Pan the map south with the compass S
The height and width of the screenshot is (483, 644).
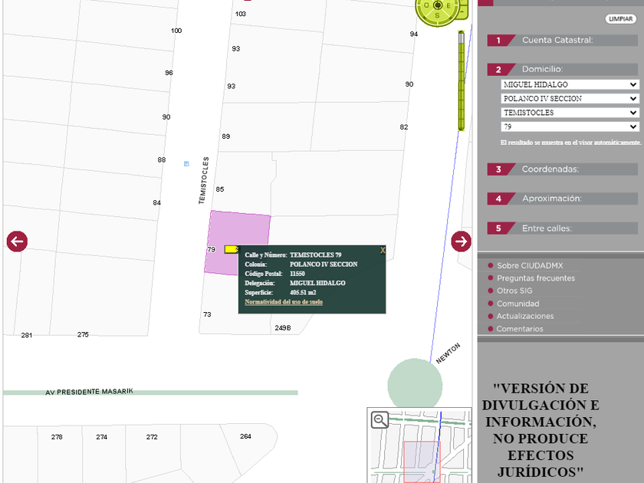[437, 15]
